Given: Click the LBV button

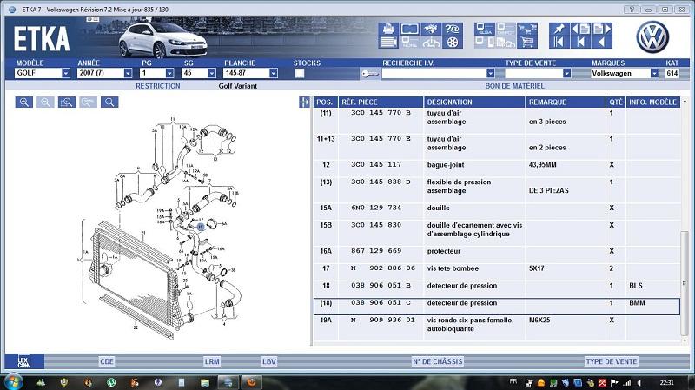Looking at the screenshot, I should click(x=269, y=361).
